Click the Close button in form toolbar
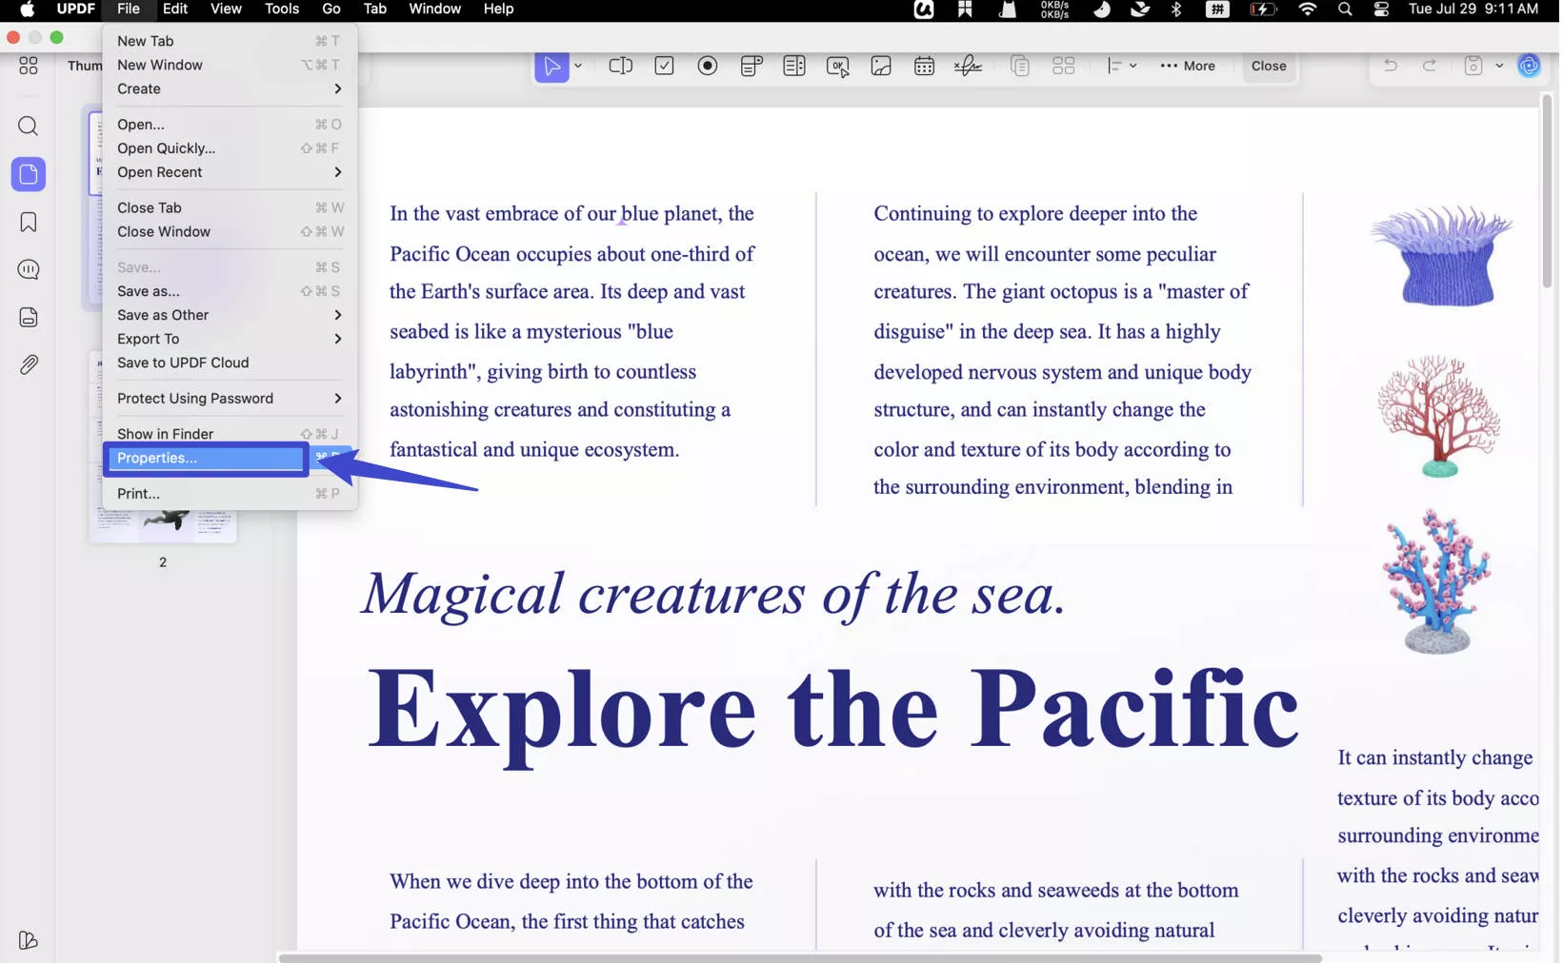This screenshot has width=1563, height=963. coord(1268,66)
